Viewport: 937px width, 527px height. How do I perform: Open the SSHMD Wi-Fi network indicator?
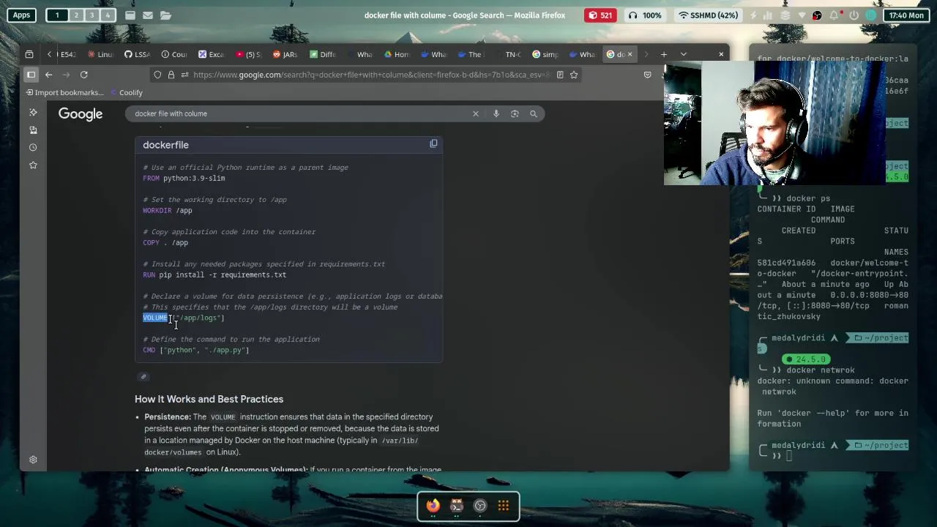[708, 15]
